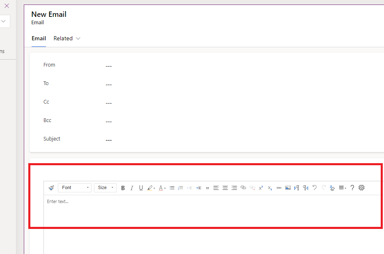Apply superscript formatting
Screen dimensions: 384x254
click(x=261, y=188)
